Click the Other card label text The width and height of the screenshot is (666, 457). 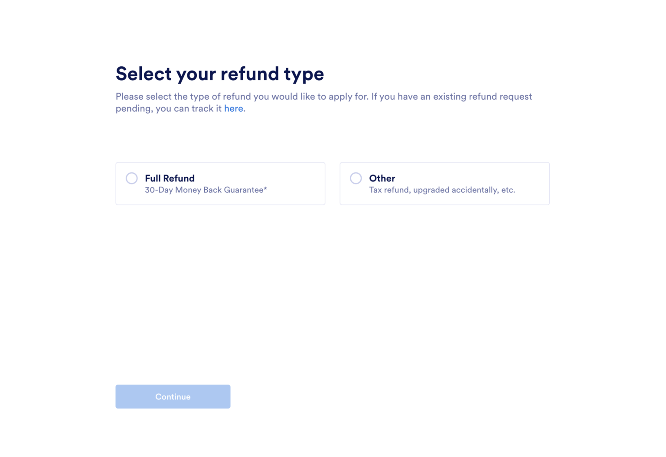click(x=382, y=178)
